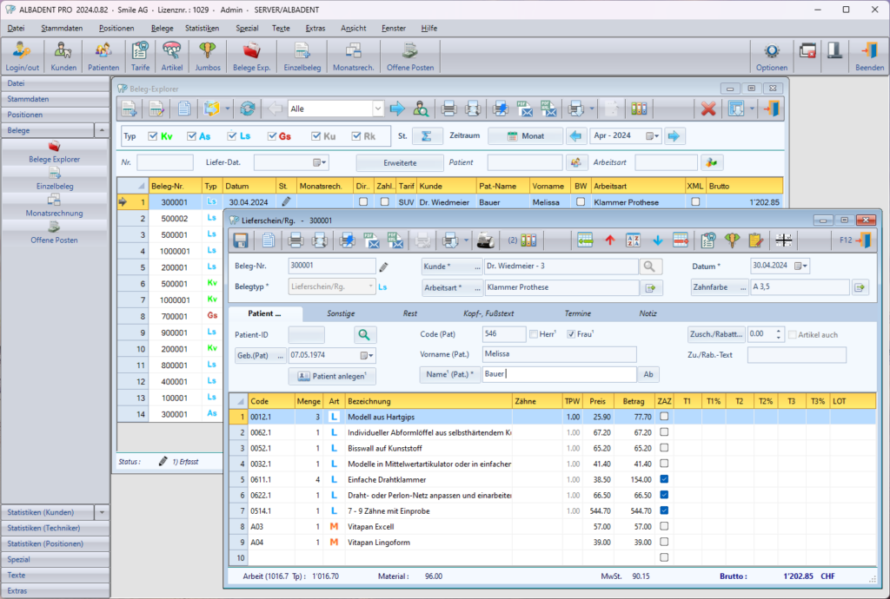
Task: Click patient search magnifier next to Patient-ID
Action: 365,334
